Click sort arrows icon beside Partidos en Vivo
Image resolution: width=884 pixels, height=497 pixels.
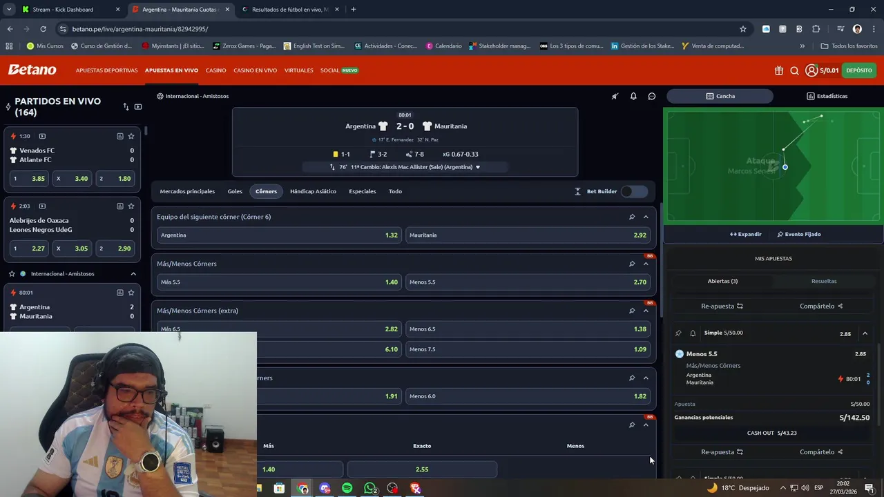point(126,107)
